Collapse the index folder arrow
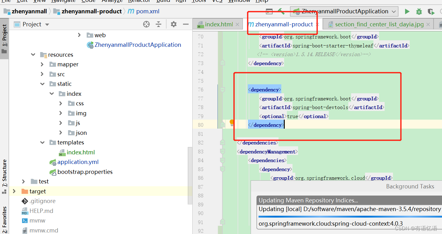The height and width of the screenshot is (234, 442). [52, 94]
